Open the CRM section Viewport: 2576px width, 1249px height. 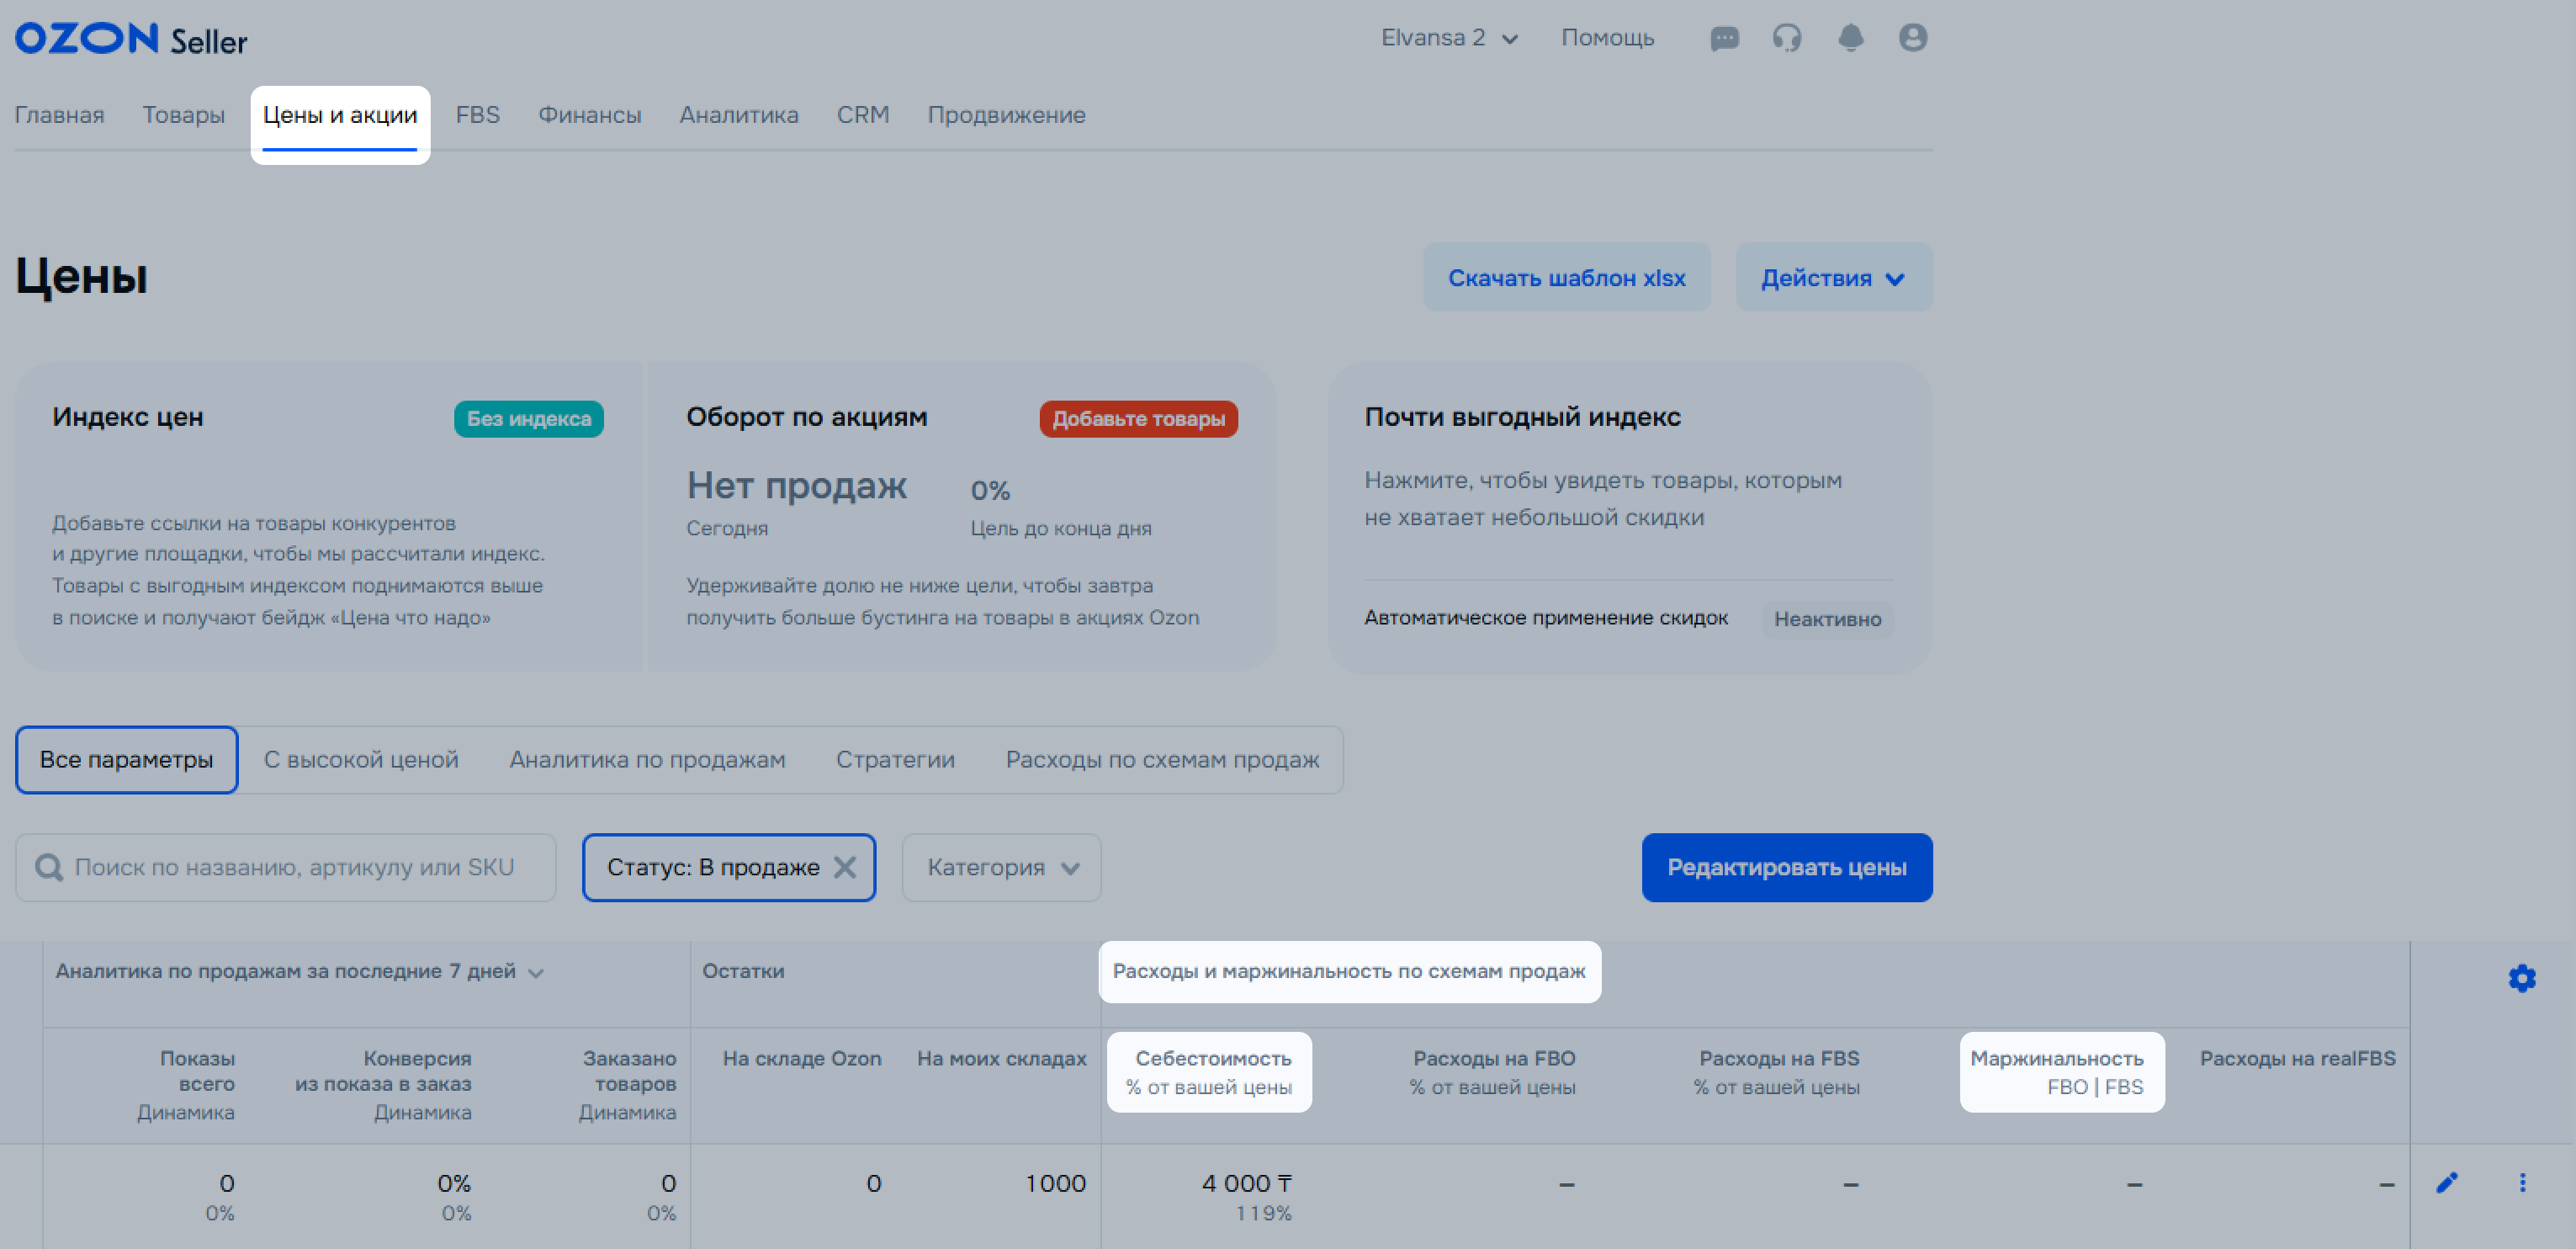coord(862,115)
